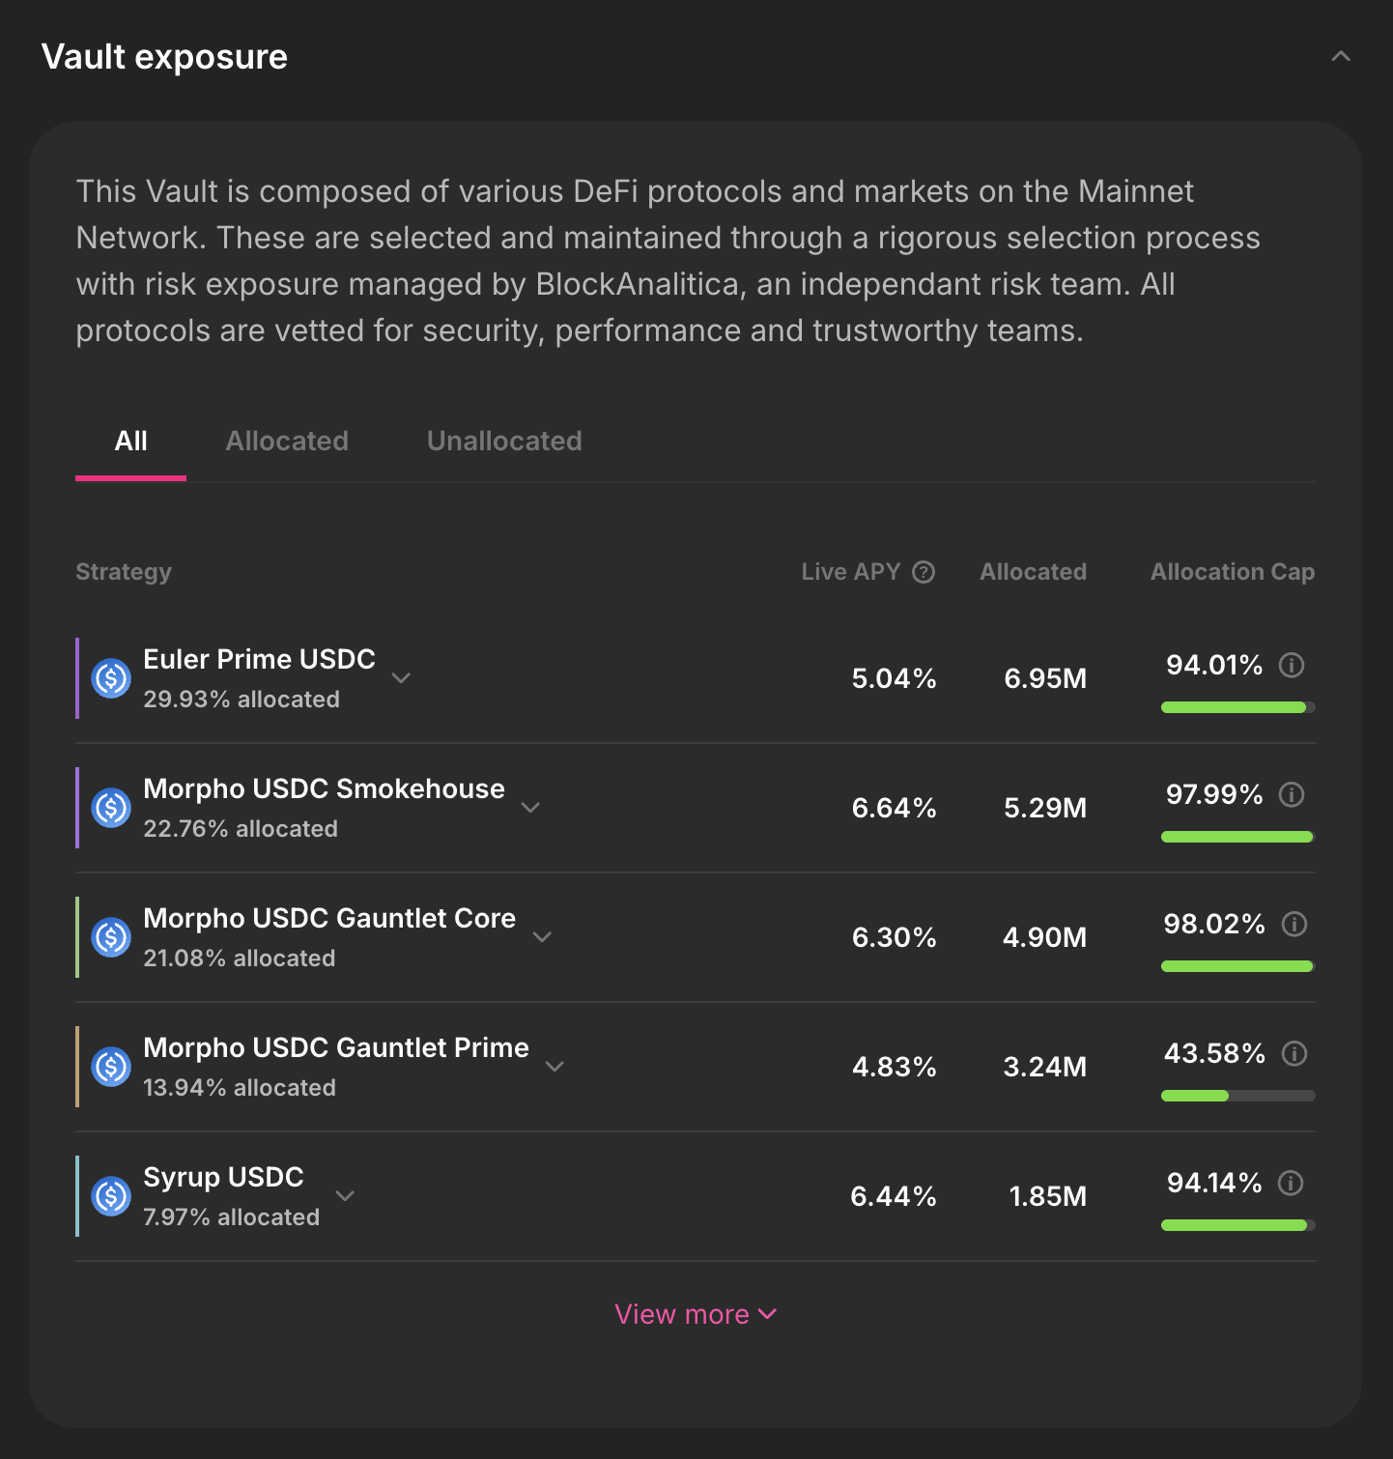
Task: Click the Syrup USDC coin icon
Action: (111, 1196)
